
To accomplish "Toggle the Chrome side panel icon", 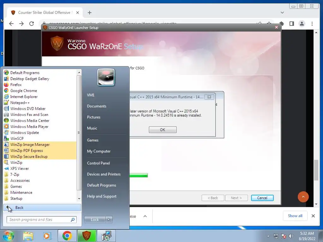I will [292, 24].
